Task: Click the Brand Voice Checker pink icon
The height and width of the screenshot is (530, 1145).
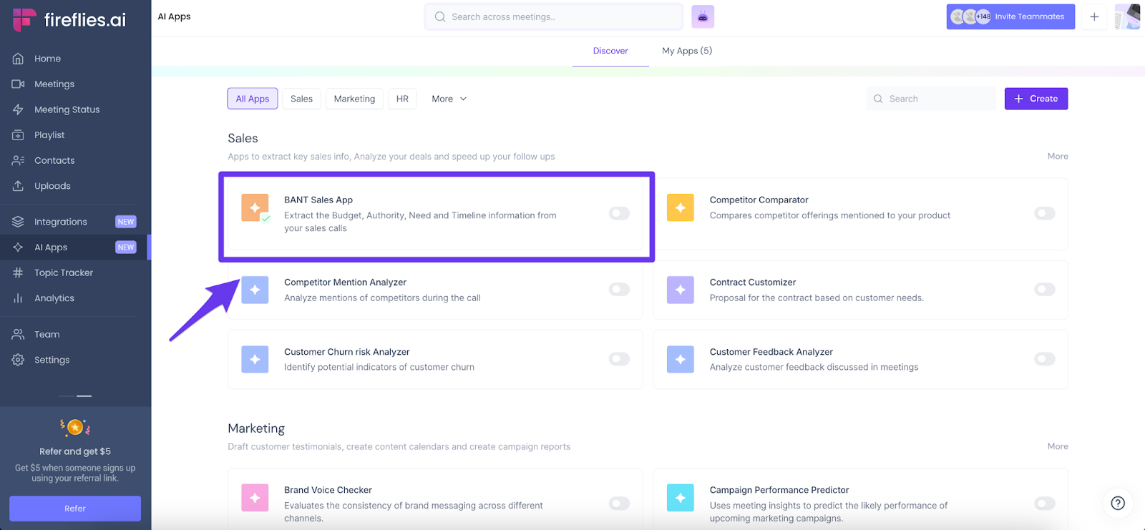Action: [x=255, y=498]
